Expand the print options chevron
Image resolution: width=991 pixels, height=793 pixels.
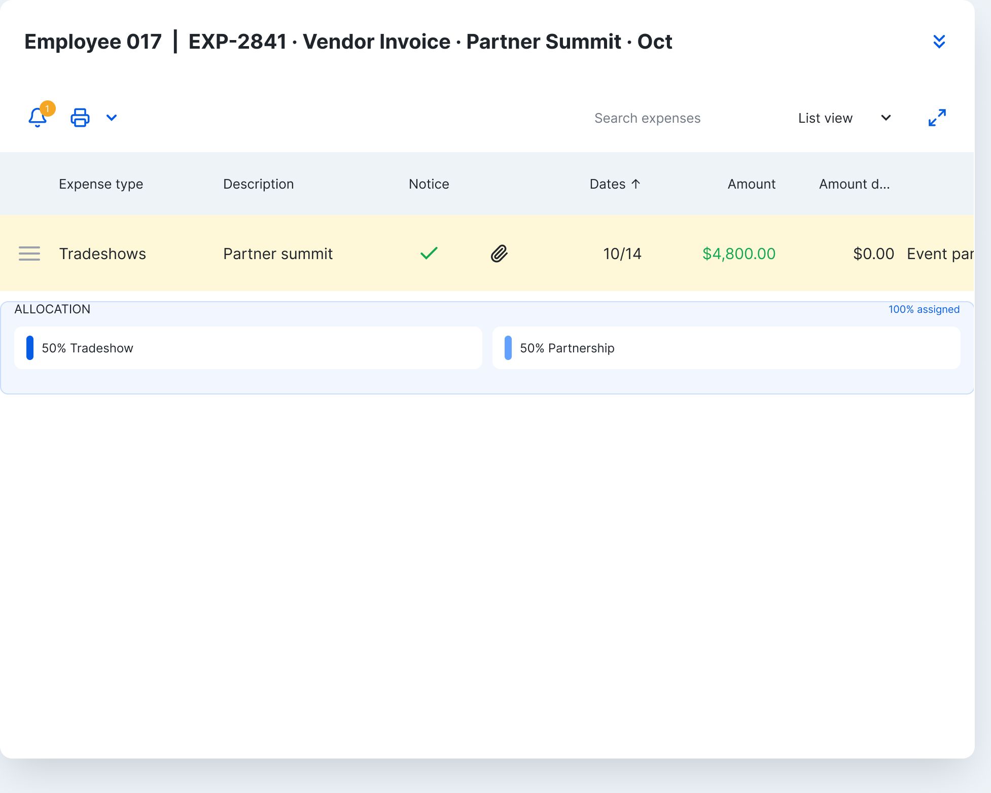(x=112, y=118)
